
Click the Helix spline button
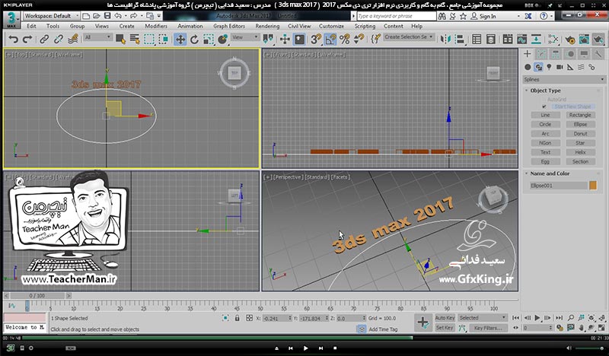point(580,152)
